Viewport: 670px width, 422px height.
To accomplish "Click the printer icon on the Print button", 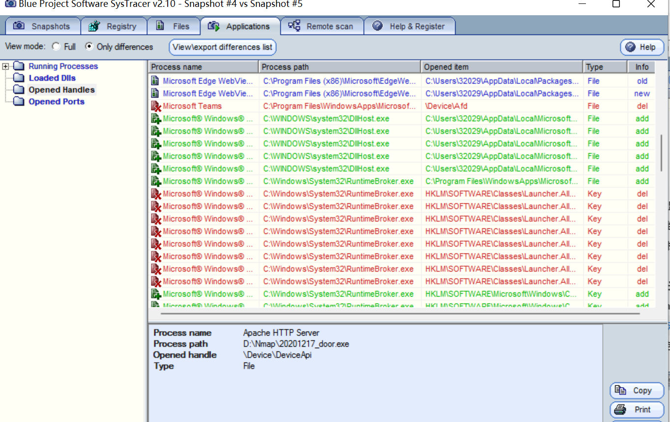I will 620,409.
